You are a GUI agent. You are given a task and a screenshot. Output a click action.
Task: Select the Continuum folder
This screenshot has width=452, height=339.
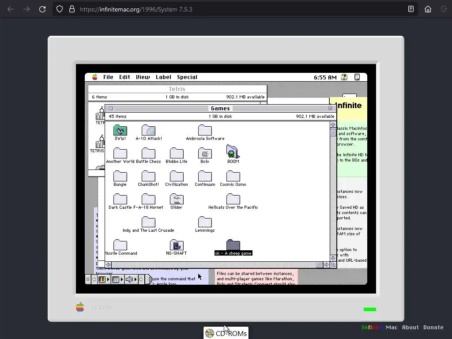(x=205, y=176)
